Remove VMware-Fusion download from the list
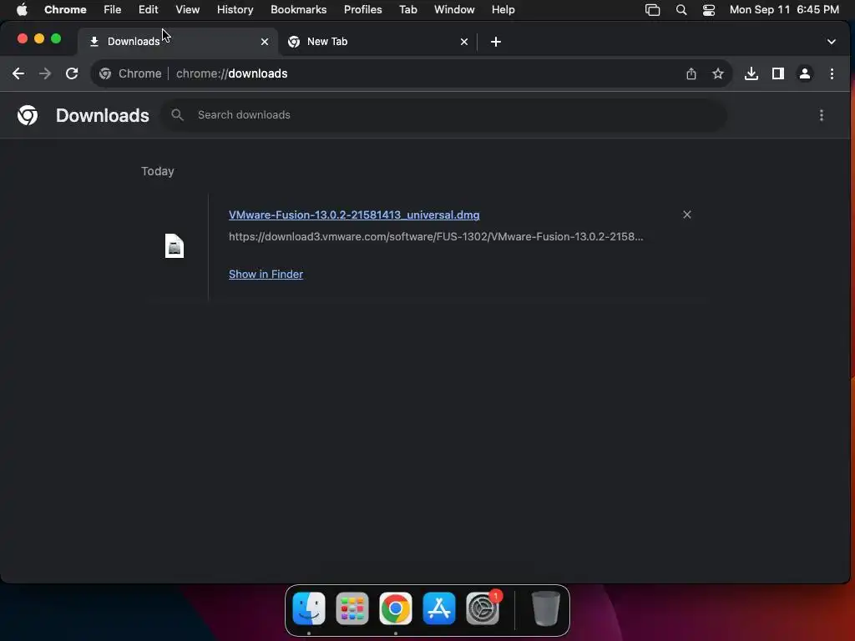This screenshot has width=855, height=641. click(x=687, y=215)
